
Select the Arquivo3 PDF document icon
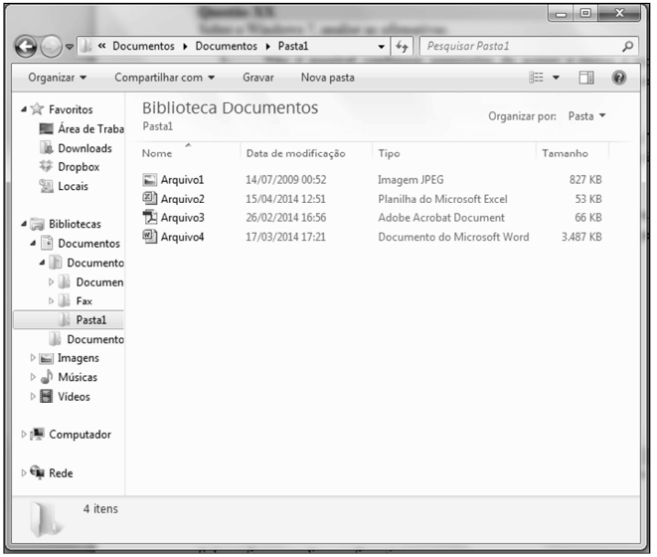point(150,218)
